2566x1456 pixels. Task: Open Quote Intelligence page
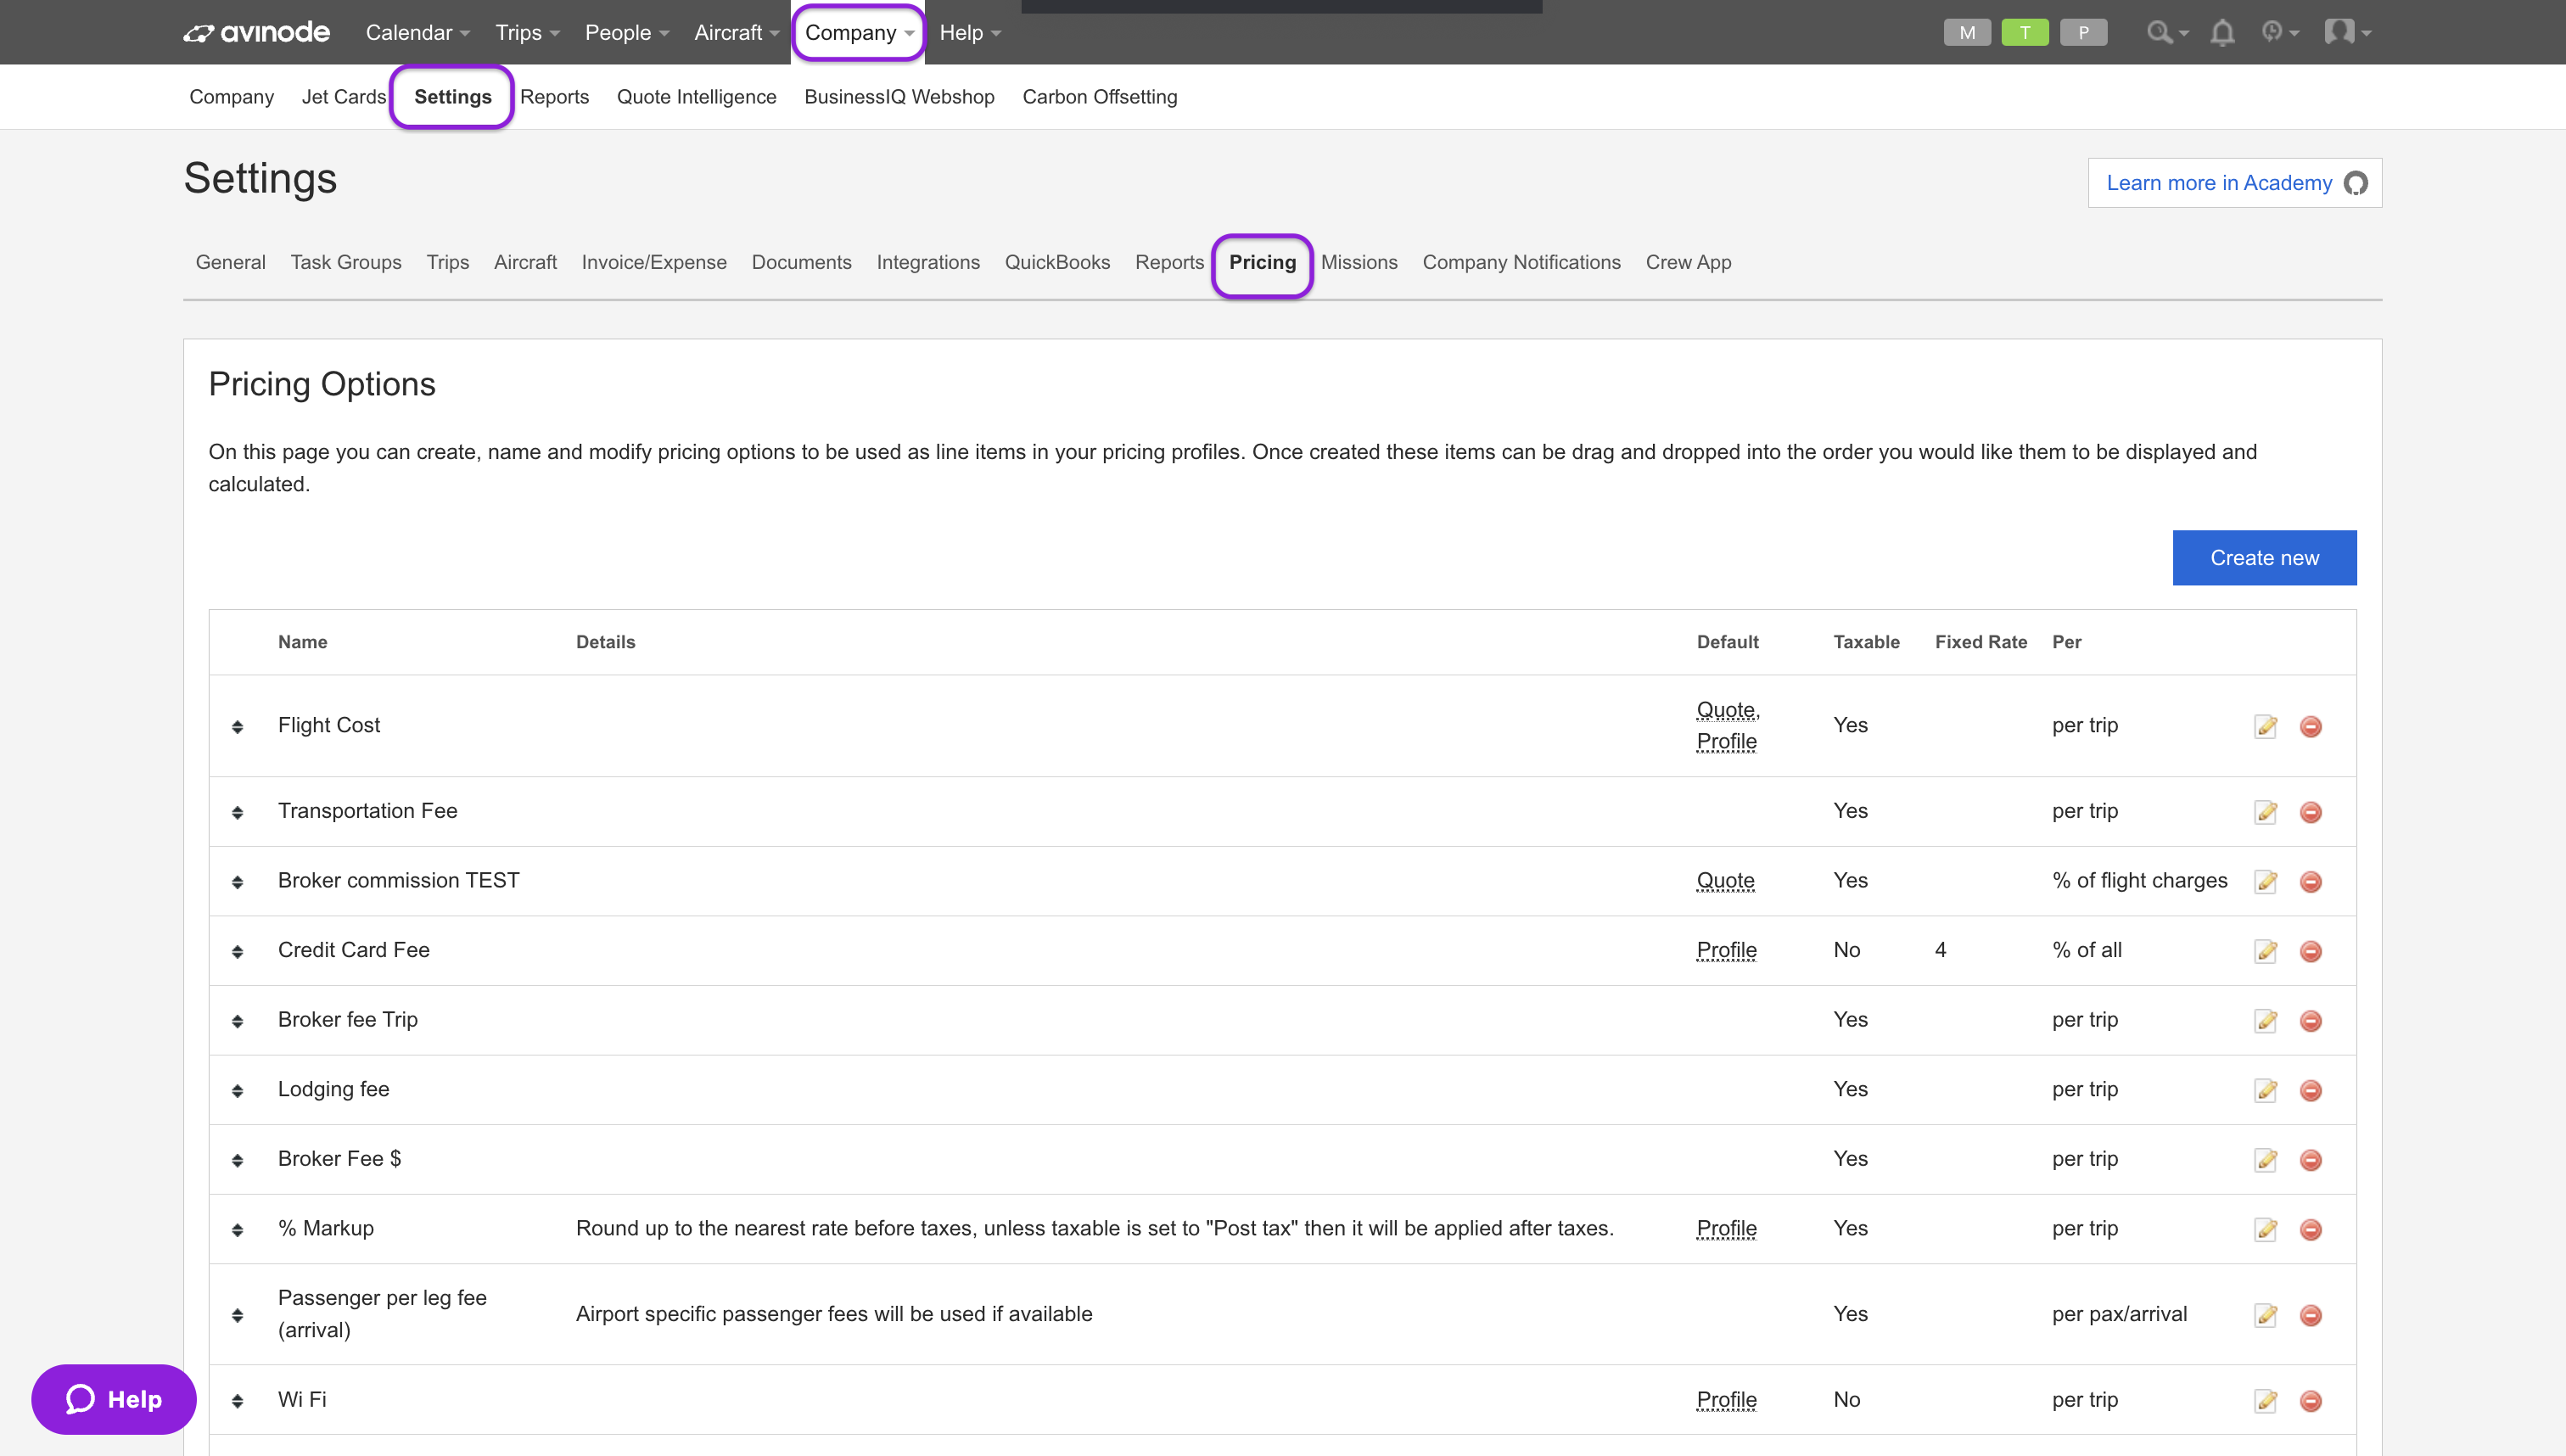[x=696, y=97]
